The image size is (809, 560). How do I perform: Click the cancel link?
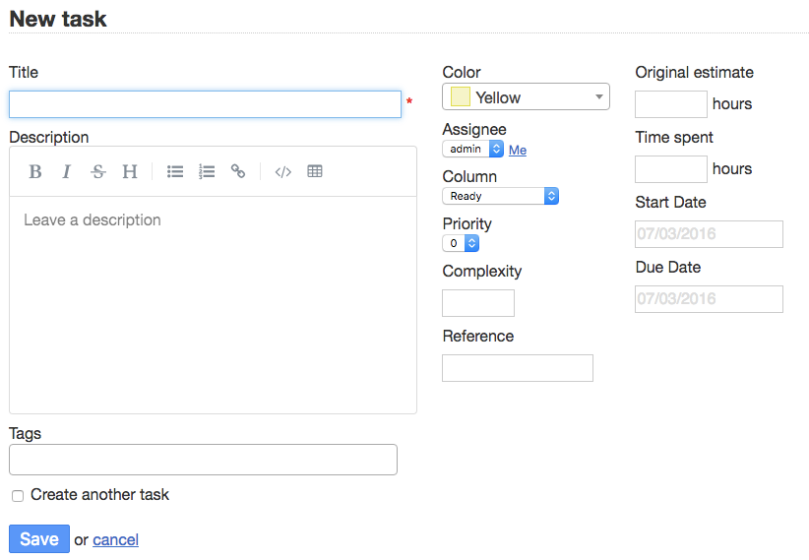115,539
